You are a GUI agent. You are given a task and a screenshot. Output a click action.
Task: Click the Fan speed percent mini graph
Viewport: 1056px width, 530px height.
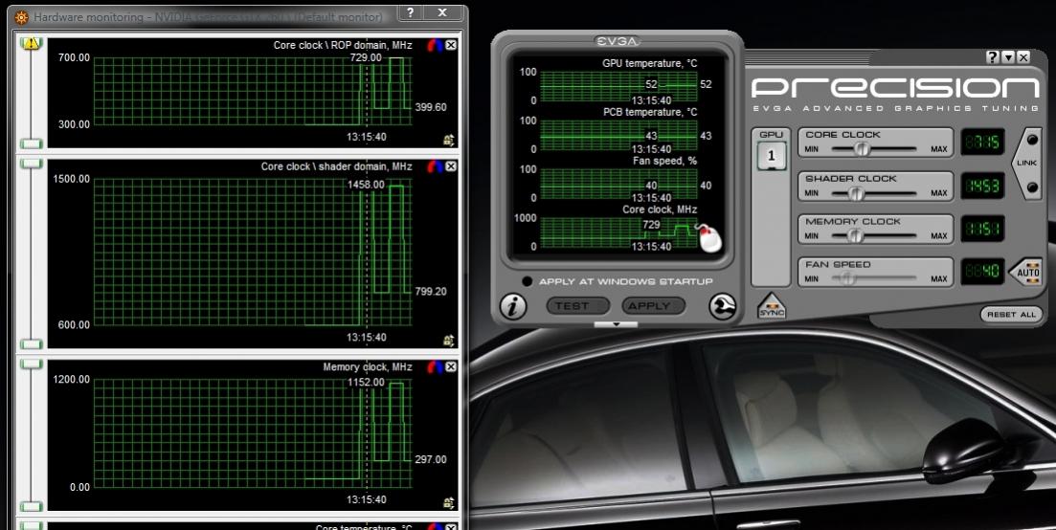618,184
